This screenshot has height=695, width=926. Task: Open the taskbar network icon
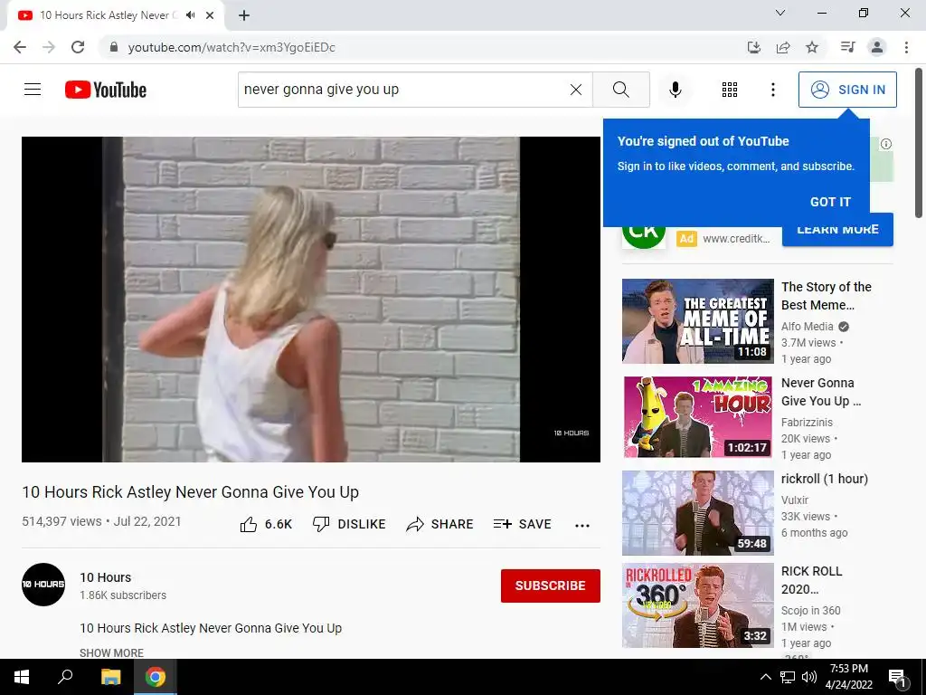(x=788, y=677)
